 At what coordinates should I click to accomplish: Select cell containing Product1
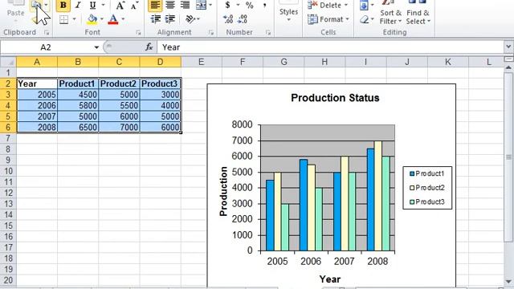point(78,83)
